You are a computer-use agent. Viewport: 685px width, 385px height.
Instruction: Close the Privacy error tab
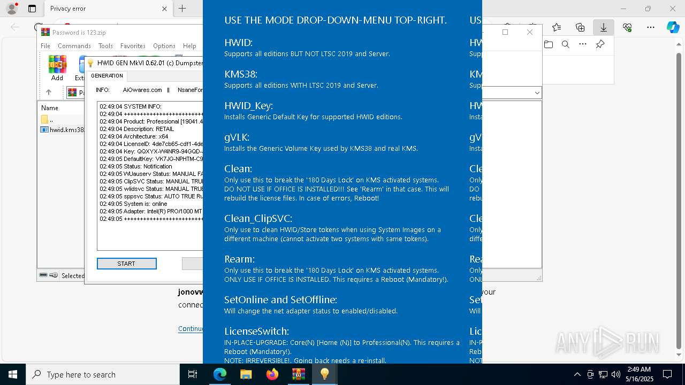point(164,9)
